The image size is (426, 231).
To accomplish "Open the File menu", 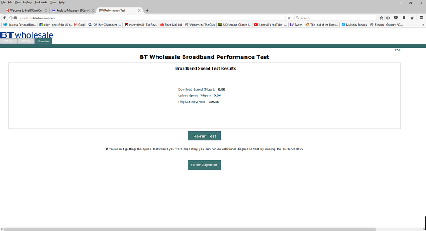I will pyautogui.click(x=3, y=2).
